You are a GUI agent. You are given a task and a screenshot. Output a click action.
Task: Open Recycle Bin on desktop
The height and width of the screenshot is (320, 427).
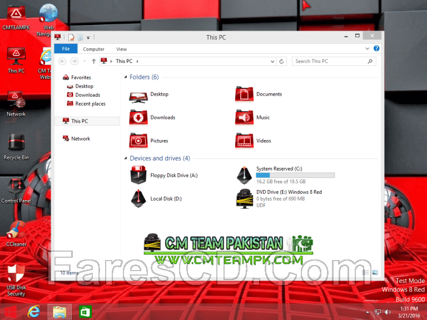(x=16, y=147)
